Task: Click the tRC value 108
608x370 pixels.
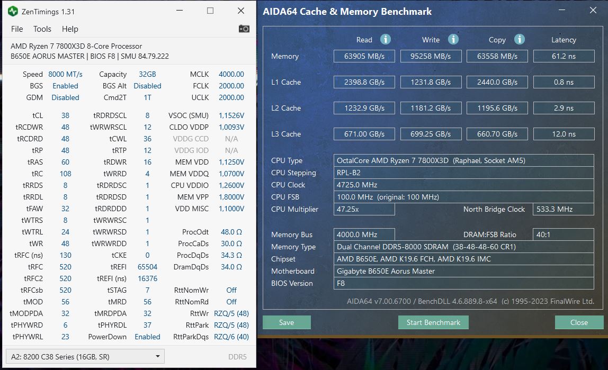Action: (65, 174)
